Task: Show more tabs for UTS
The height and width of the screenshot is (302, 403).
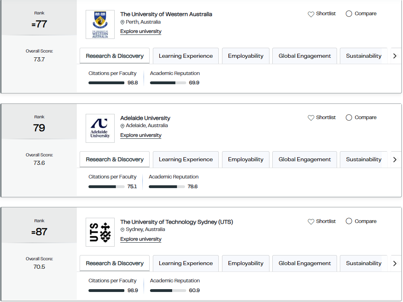Action: [395, 263]
